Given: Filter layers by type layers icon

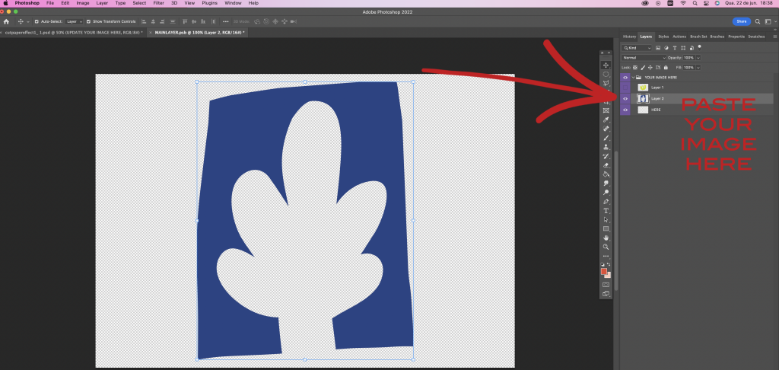Looking at the screenshot, I should tap(675, 48).
